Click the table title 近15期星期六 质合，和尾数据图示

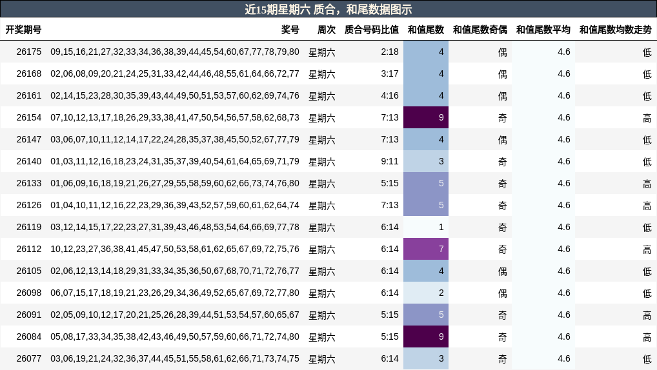click(x=328, y=9)
